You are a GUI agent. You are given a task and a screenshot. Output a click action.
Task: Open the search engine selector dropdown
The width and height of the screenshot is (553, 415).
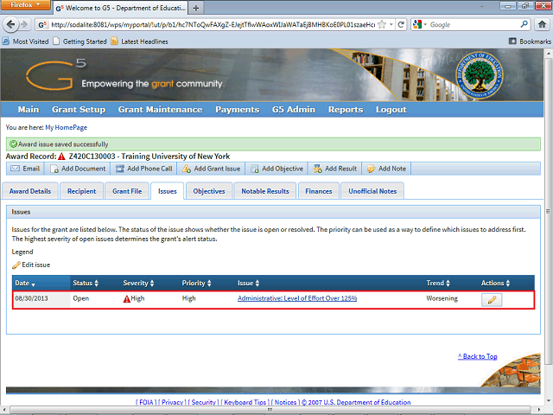pos(421,24)
